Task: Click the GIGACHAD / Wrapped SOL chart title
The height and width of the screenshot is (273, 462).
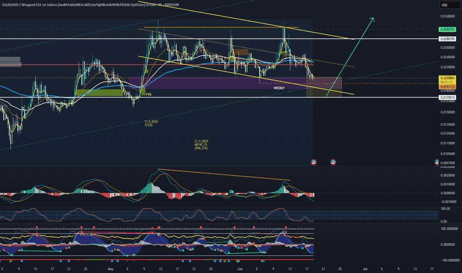Action: [x=90, y=5]
